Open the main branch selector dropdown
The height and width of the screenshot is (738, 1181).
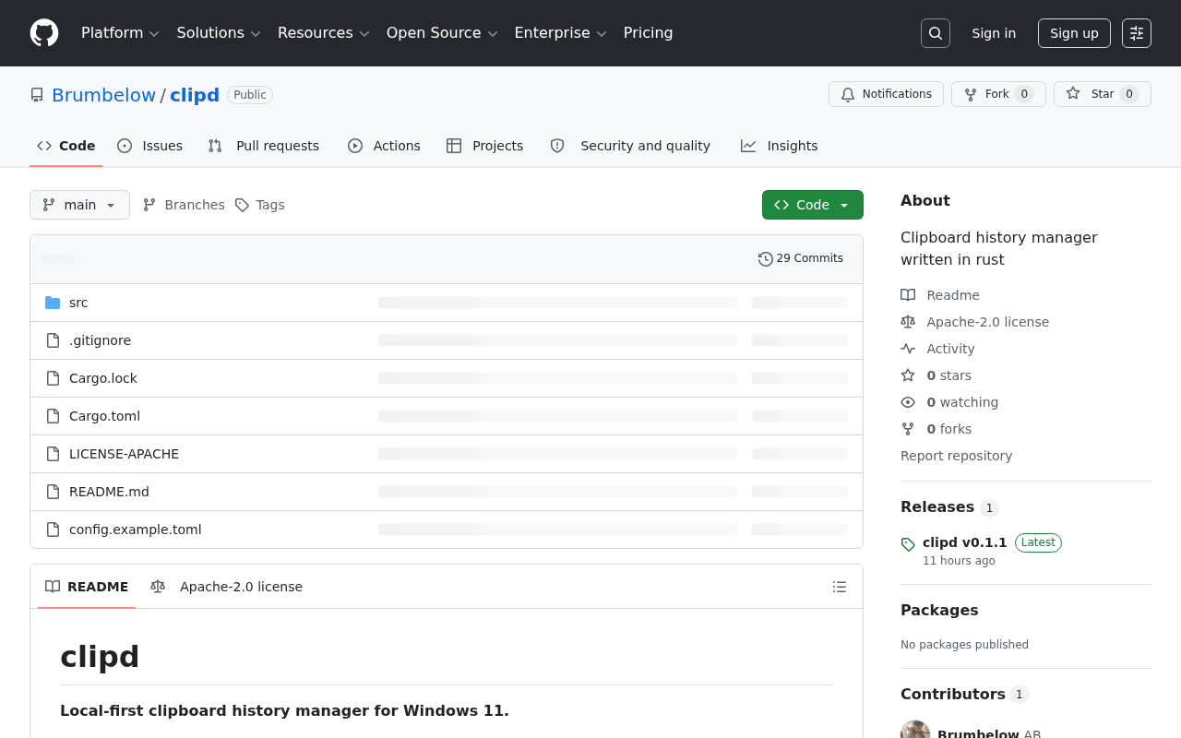tap(79, 205)
